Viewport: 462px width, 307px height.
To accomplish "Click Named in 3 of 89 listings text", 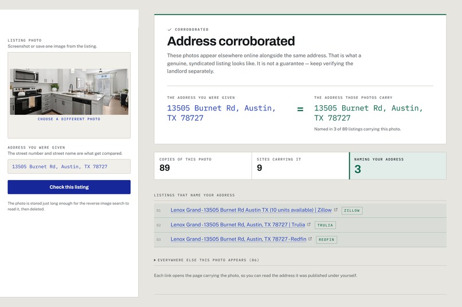I will coord(358,129).
